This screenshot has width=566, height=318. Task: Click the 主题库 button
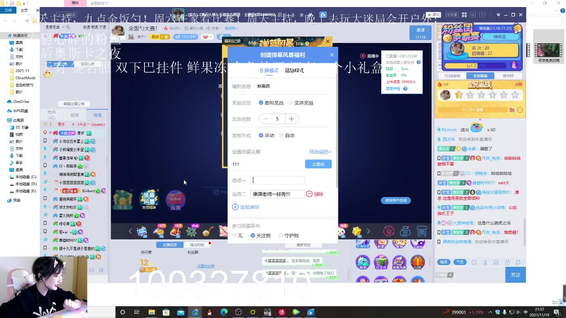(x=318, y=164)
